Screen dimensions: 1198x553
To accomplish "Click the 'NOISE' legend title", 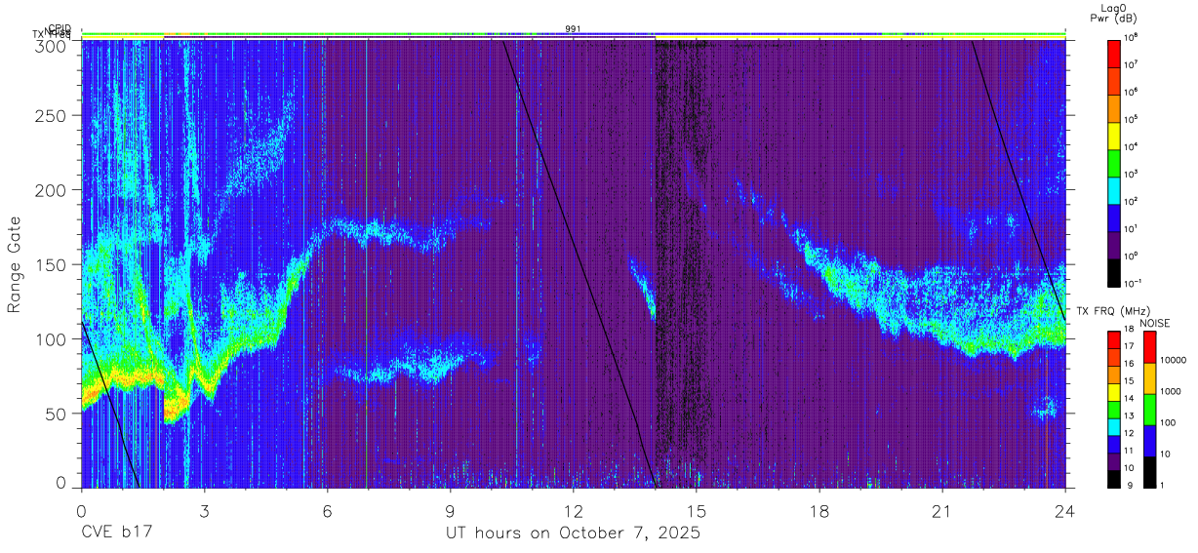I will point(1157,323).
